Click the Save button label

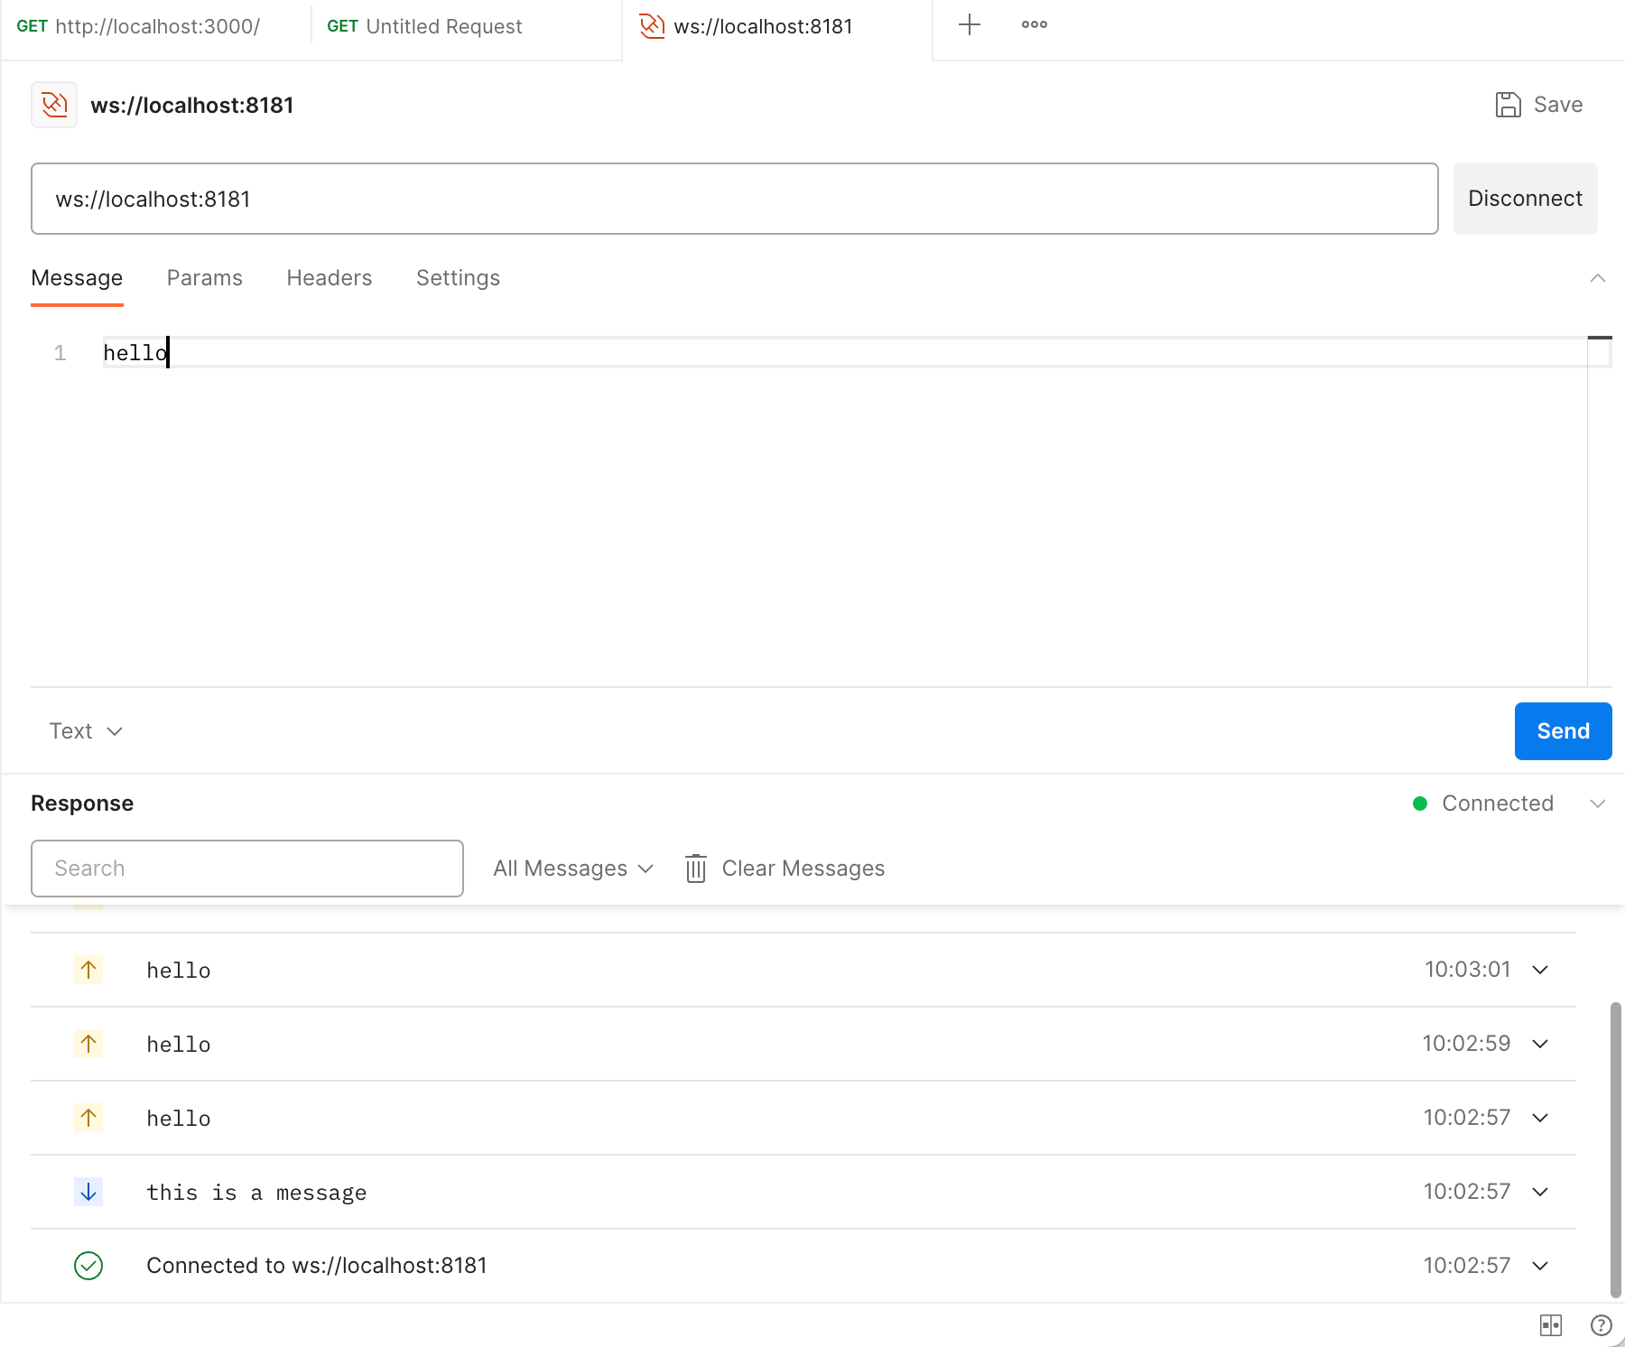point(1558,105)
